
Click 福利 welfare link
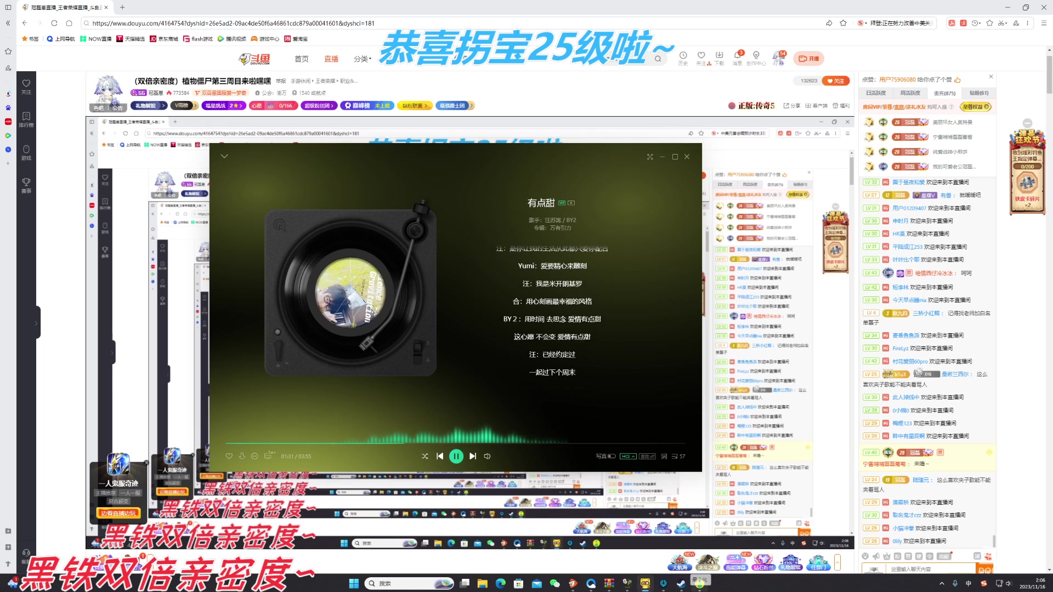(841, 106)
